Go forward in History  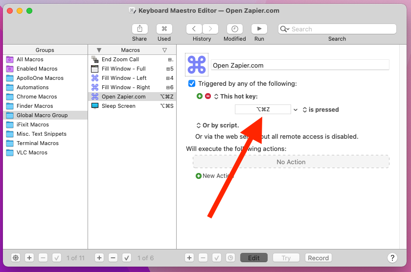click(x=210, y=29)
